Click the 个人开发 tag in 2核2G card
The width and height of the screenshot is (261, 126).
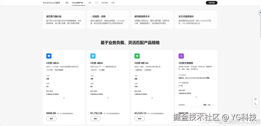tap(50, 70)
